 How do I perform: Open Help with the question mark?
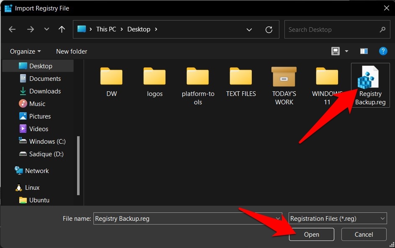click(x=383, y=51)
